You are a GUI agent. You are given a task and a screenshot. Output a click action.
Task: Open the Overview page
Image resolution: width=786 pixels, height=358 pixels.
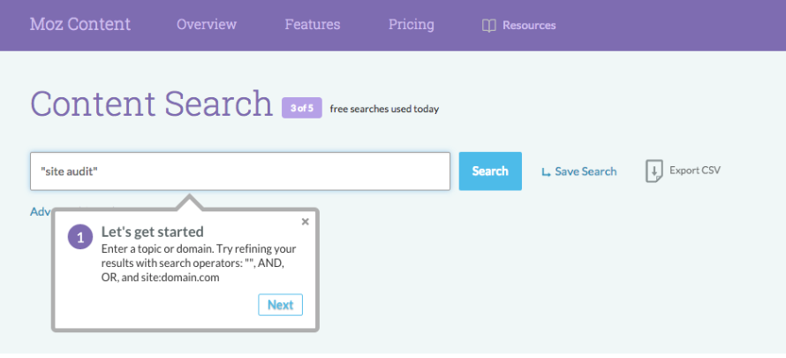(x=208, y=25)
